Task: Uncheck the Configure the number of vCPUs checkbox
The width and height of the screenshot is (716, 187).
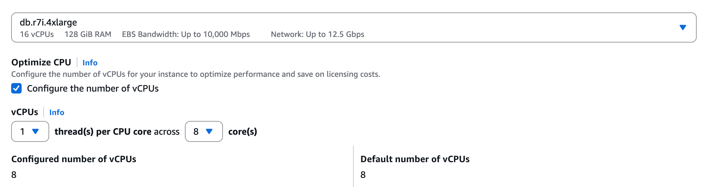Action: click(16, 88)
